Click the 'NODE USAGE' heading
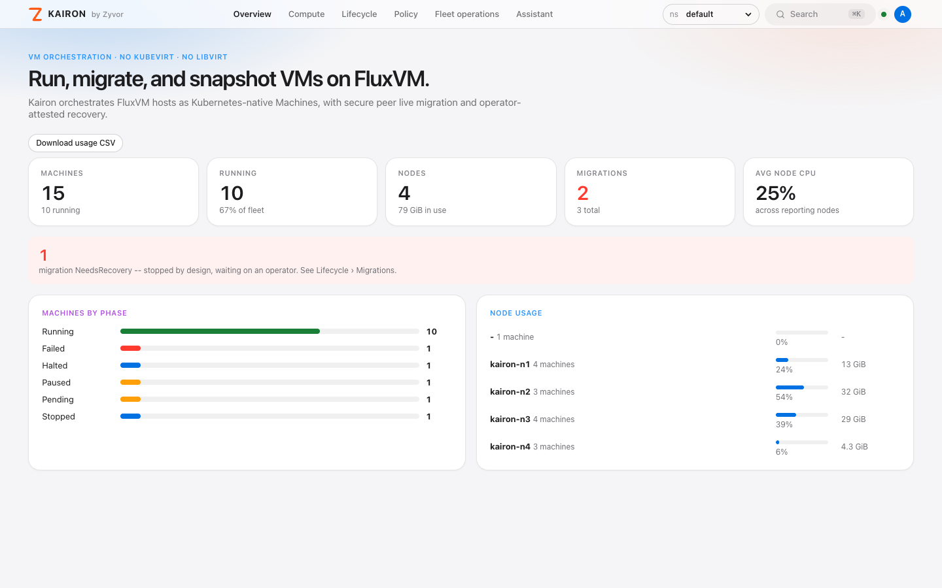This screenshot has width=942, height=588. pos(516,314)
